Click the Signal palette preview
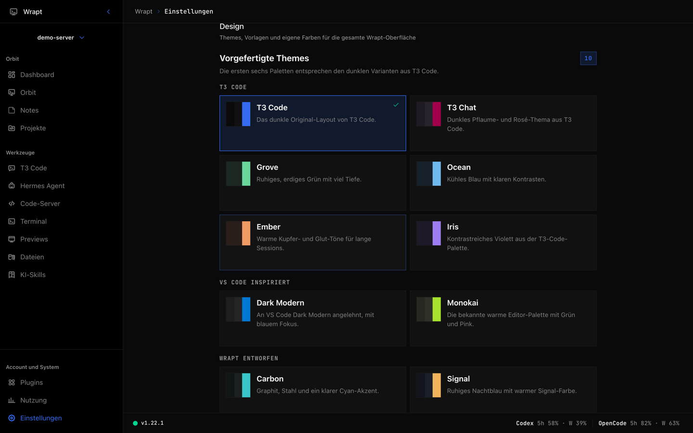 pos(429,385)
